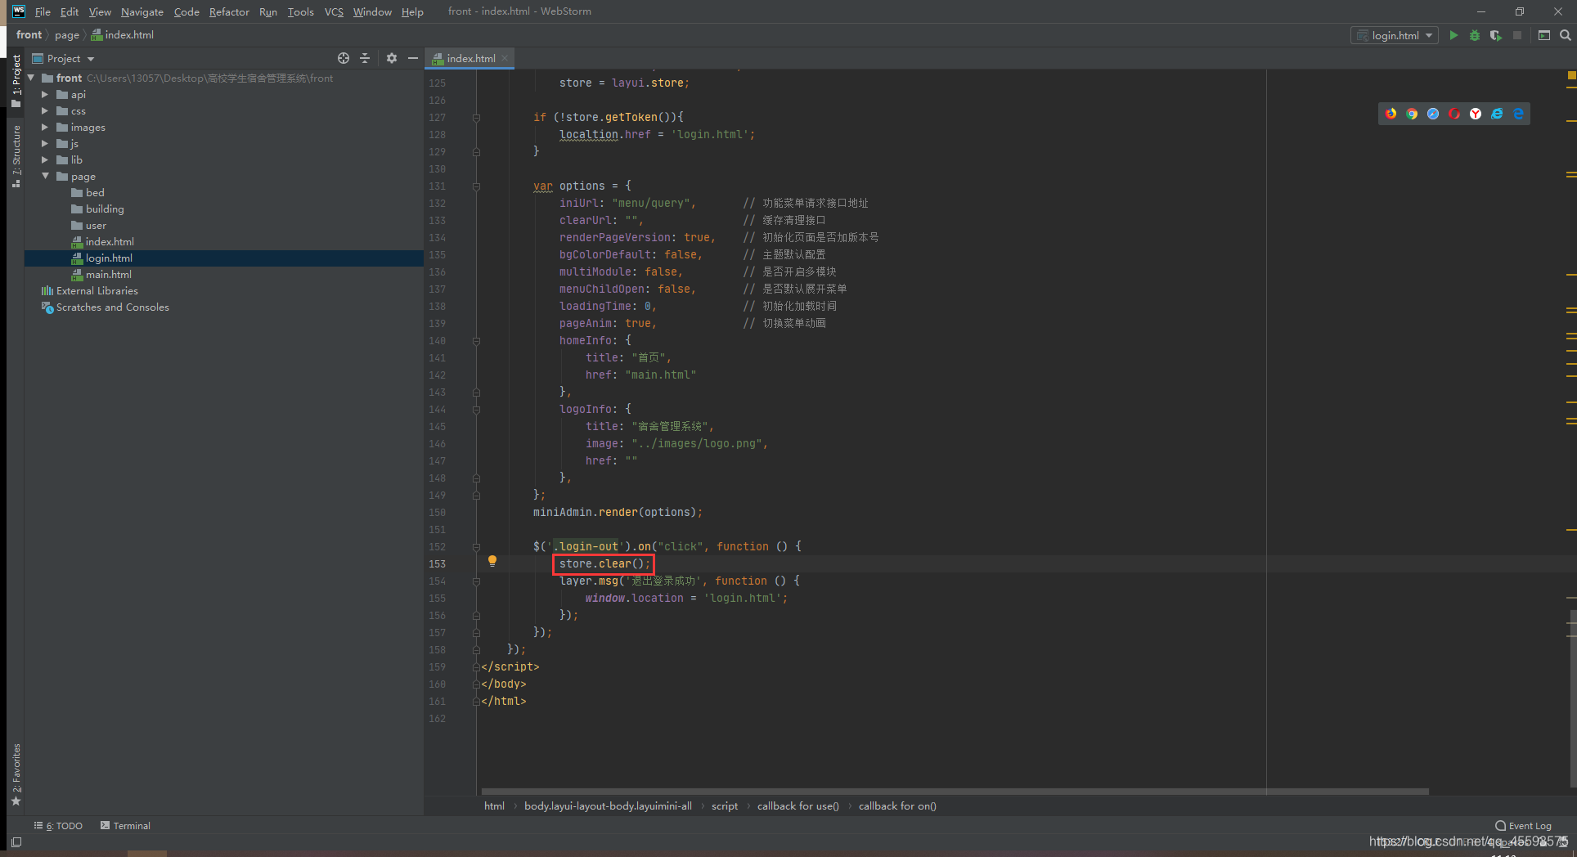This screenshot has width=1577, height=857.
Task: Select login.html in project tree
Action: point(109,258)
